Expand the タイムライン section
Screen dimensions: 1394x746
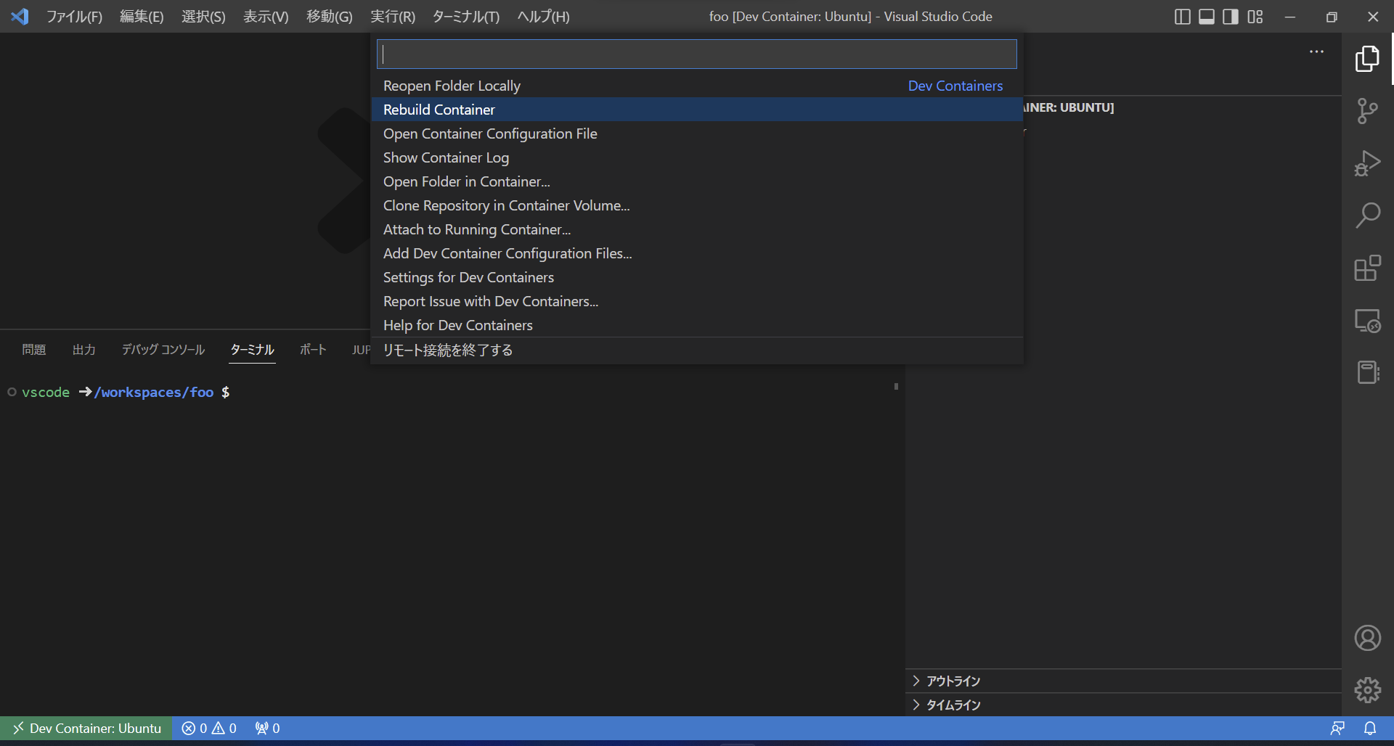(x=1123, y=705)
